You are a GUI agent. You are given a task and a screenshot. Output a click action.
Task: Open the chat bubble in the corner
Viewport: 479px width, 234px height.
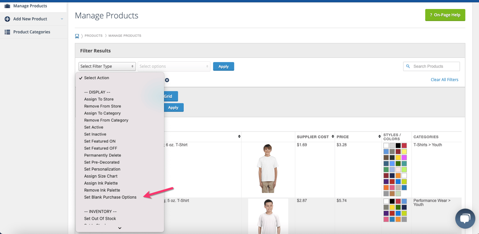(465, 218)
